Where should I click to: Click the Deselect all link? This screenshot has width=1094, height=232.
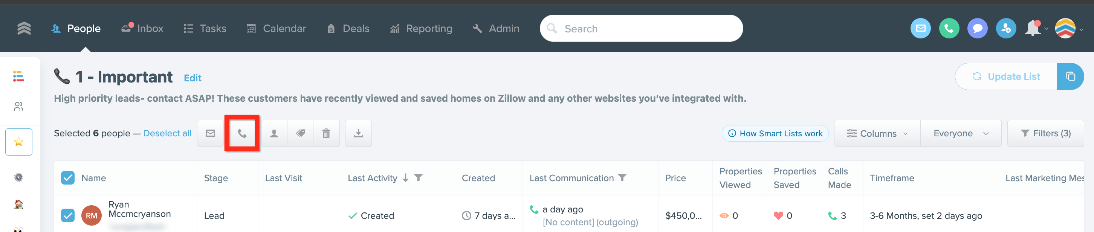coord(167,133)
